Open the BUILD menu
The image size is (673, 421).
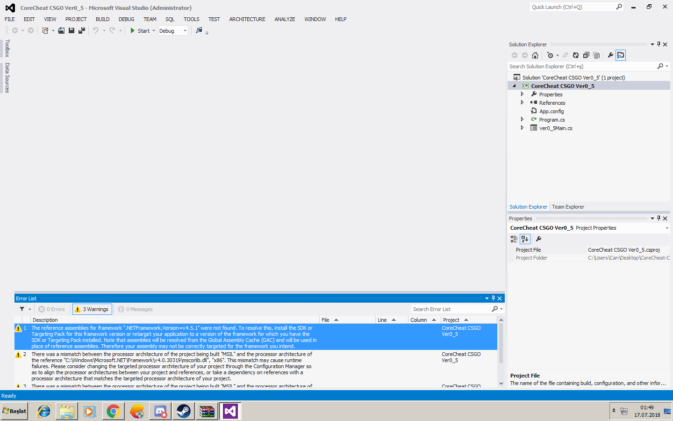coord(102,19)
